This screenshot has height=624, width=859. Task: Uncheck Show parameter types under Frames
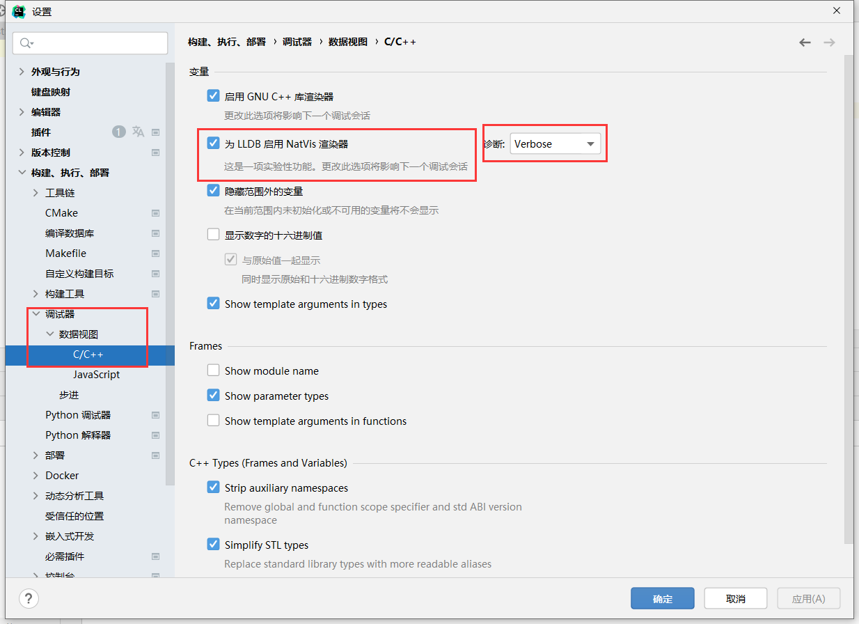213,395
